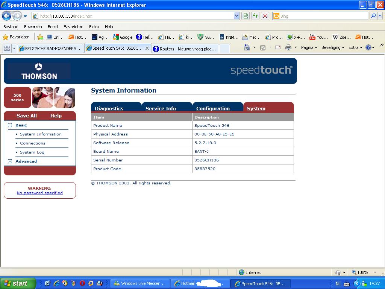This screenshot has height=289, width=385.
Task: Open the Extra menu in menu bar
Action: tap(94, 27)
